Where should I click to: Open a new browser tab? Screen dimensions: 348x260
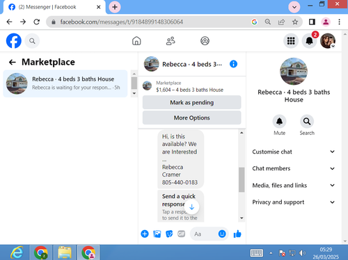tap(115, 7)
